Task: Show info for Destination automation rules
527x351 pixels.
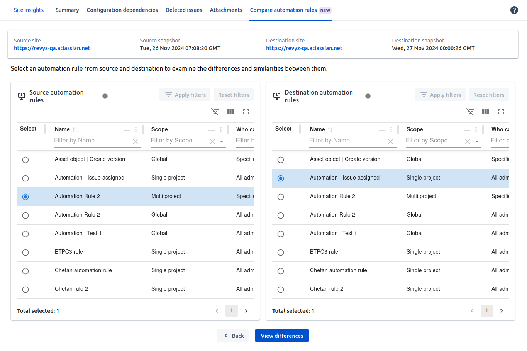Action: (x=368, y=96)
